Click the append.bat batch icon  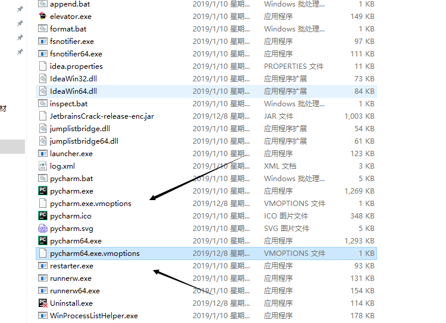click(43, 4)
